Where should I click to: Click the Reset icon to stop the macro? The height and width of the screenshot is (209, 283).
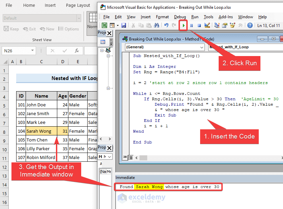point(199,25)
